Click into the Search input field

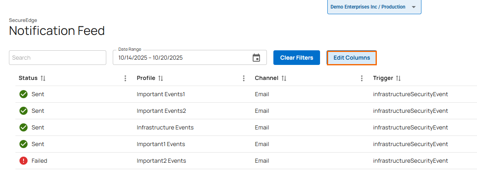pyautogui.click(x=57, y=58)
